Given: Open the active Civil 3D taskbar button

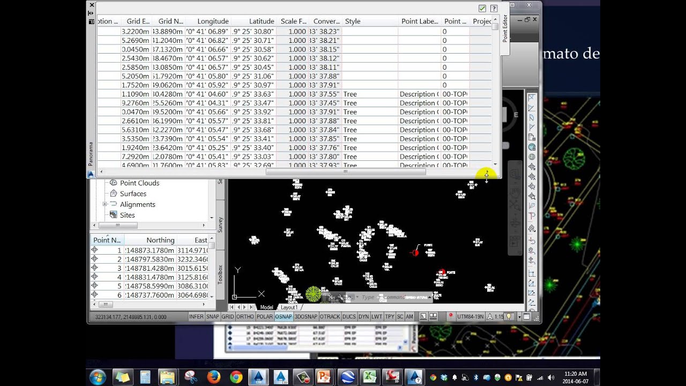Looking at the screenshot, I should tap(258, 377).
